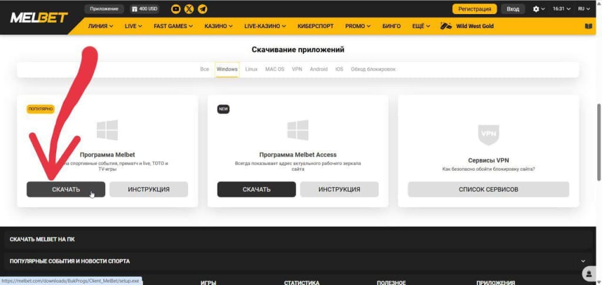Select the VPN tab

coord(297,69)
